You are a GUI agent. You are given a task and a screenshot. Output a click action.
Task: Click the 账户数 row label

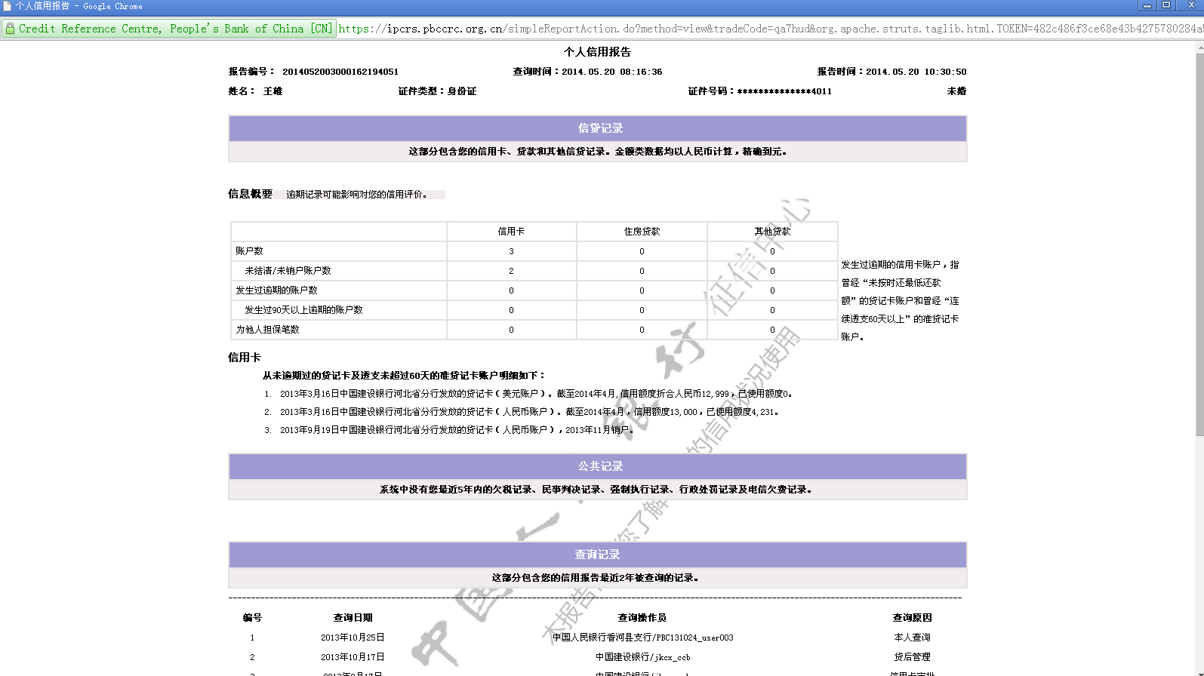[x=249, y=251]
